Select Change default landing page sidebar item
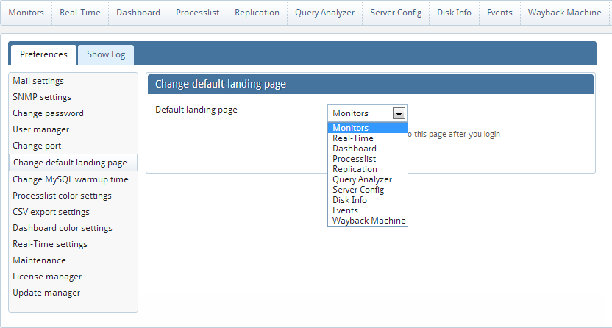Image resolution: width=612 pixels, height=328 pixels. point(73,163)
